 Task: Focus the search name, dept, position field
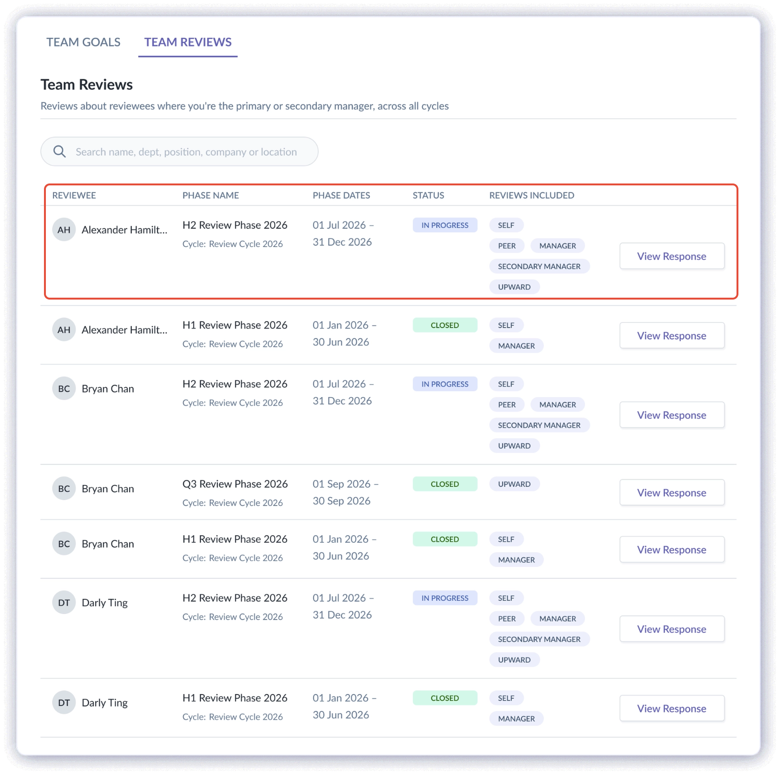[179, 151]
